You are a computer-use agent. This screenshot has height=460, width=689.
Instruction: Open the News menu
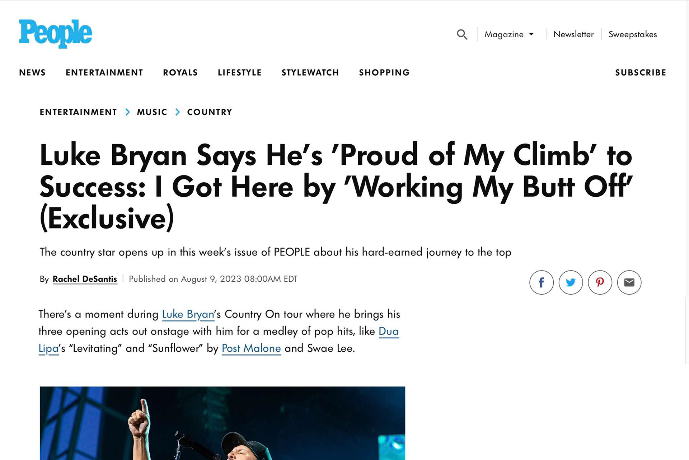[x=32, y=72]
